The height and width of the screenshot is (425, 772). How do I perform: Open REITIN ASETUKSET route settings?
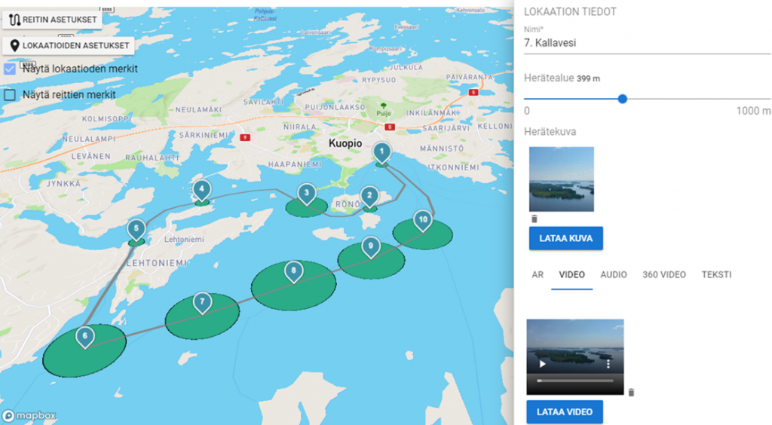point(54,20)
